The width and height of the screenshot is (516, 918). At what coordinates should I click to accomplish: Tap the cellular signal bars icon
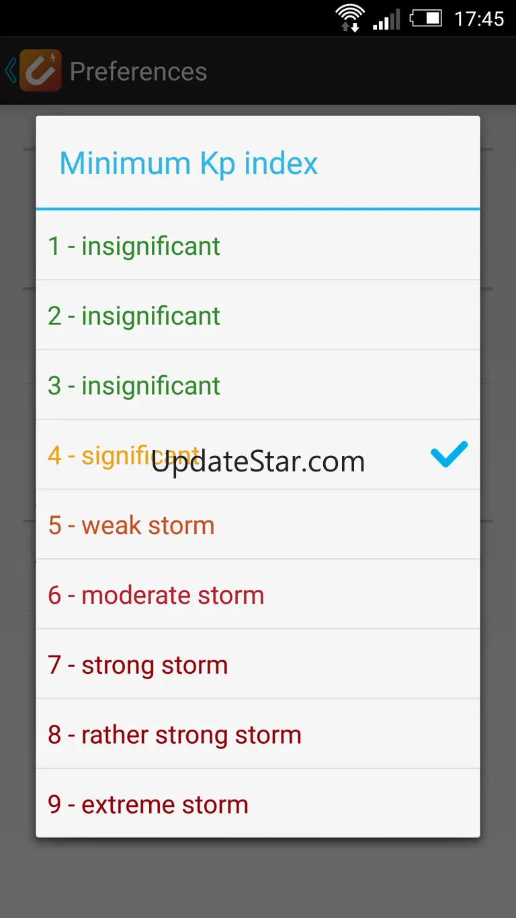386,18
